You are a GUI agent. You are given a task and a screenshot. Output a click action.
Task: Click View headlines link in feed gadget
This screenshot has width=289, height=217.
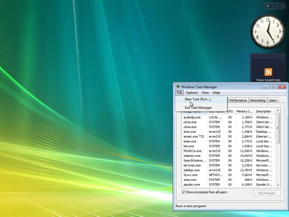(268, 80)
